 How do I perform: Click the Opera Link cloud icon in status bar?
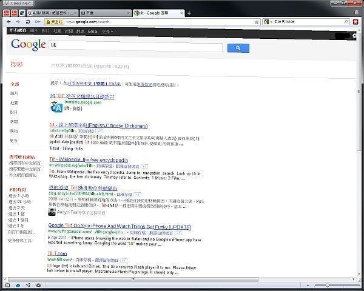point(18,285)
